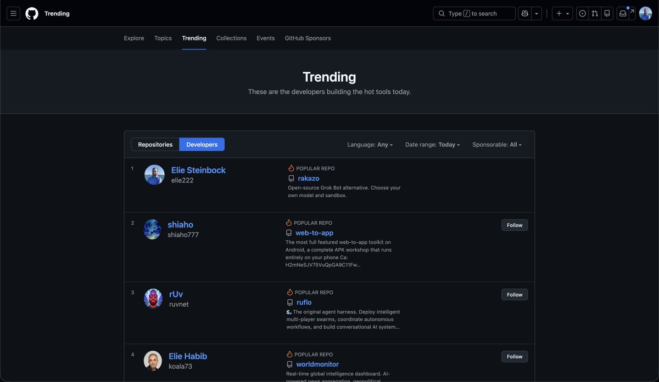The height and width of the screenshot is (382, 659).
Task: Follow shiaho
Action: [515, 225]
